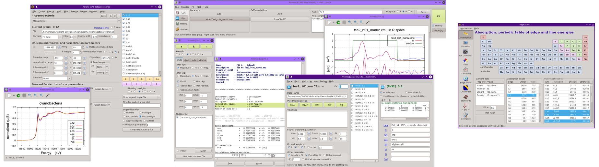Select the Au (gold) element cell
This screenshot has width=599, height=167.
pos(543,59)
